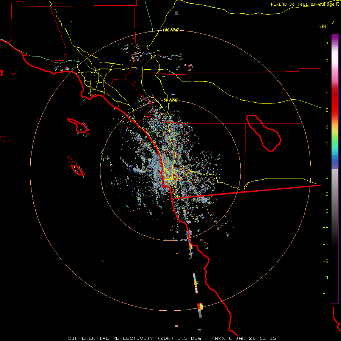This screenshot has height=341, width=341.
Task: Click the 1 value on the color scale
Action: click(x=327, y=144)
